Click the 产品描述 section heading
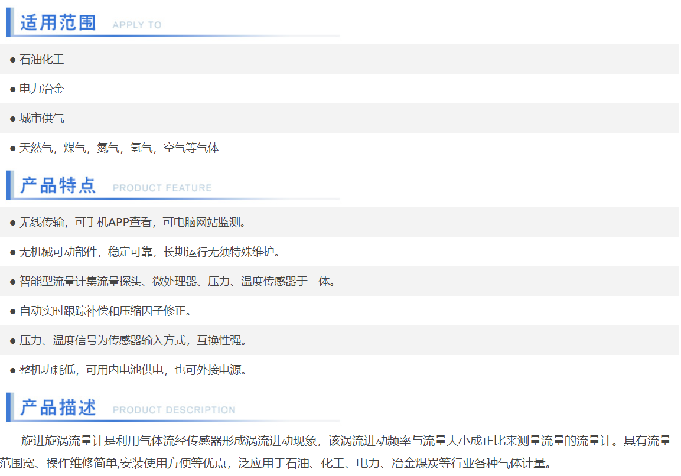The width and height of the screenshot is (681, 476). click(x=58, y=407)
